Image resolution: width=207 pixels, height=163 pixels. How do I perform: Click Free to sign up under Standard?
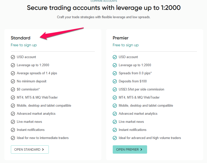(x=24, y=45)
